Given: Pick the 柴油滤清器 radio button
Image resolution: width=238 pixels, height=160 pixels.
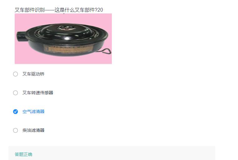Looking at the screenshot, I should pos(16,130).
